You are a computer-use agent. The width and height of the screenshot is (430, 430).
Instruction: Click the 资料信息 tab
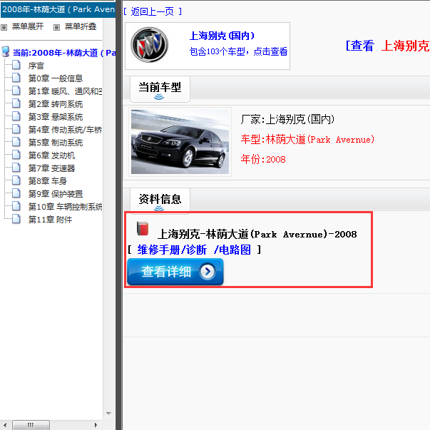160,200
